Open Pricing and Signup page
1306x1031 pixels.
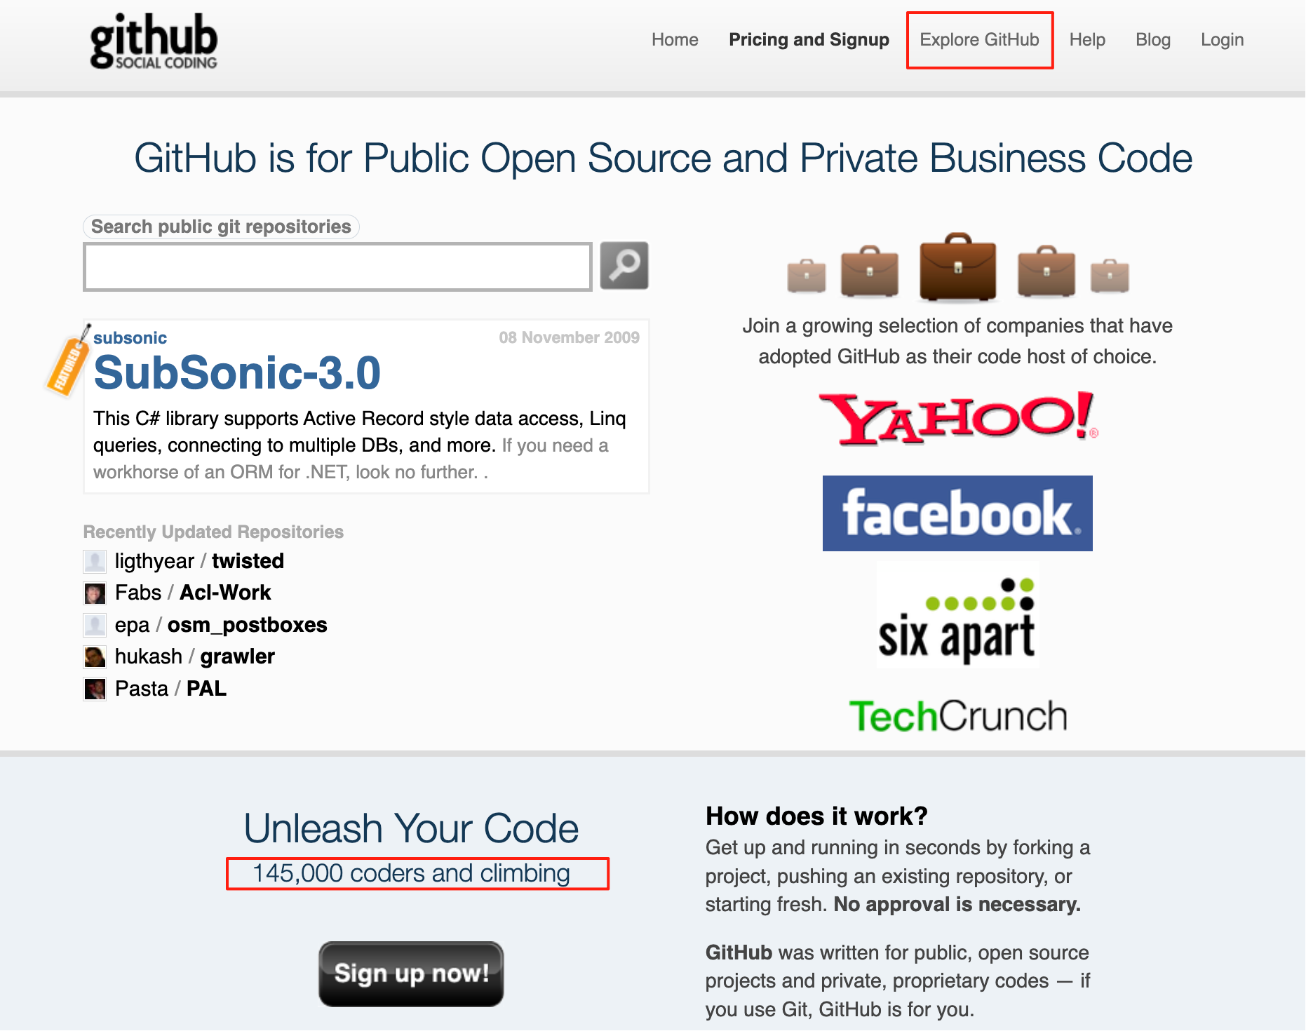click(809, 40)
